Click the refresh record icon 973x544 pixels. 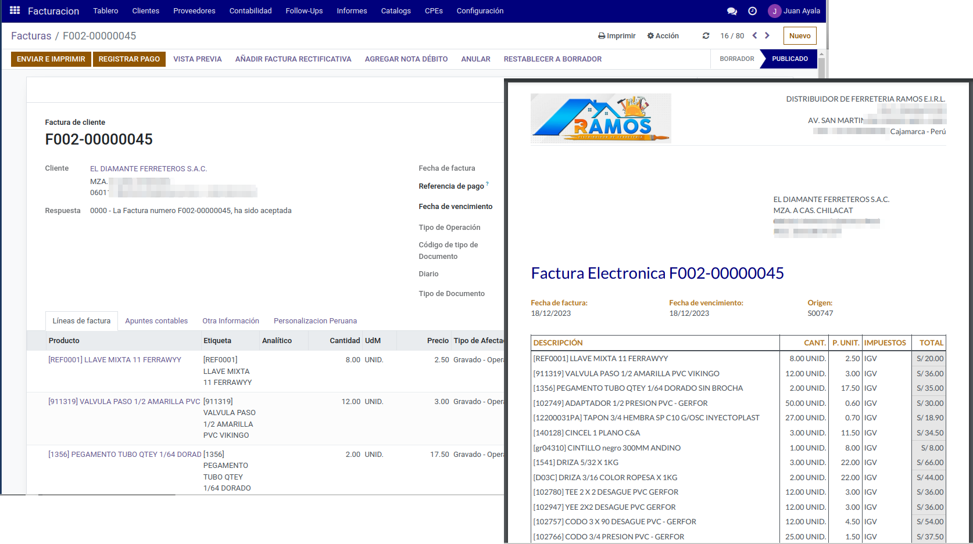point(706,36)
